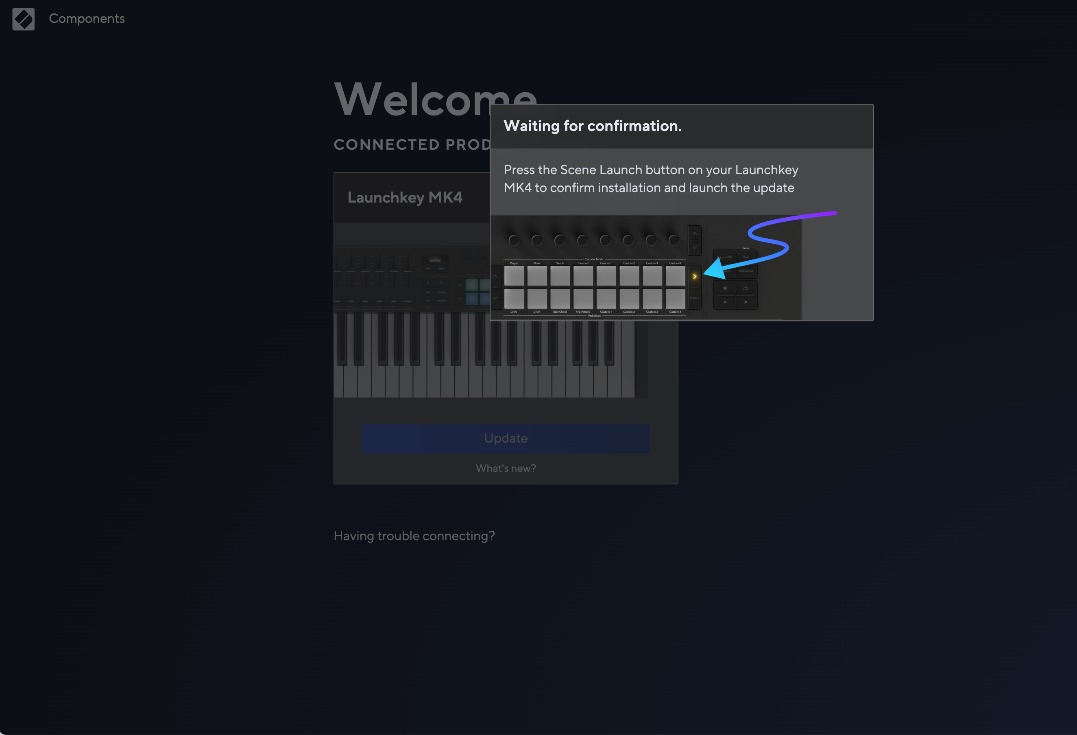The width and height of the screenshot is (1077, 735).
Task: Click the Waiting for confirmation heading
Action: 592,126
